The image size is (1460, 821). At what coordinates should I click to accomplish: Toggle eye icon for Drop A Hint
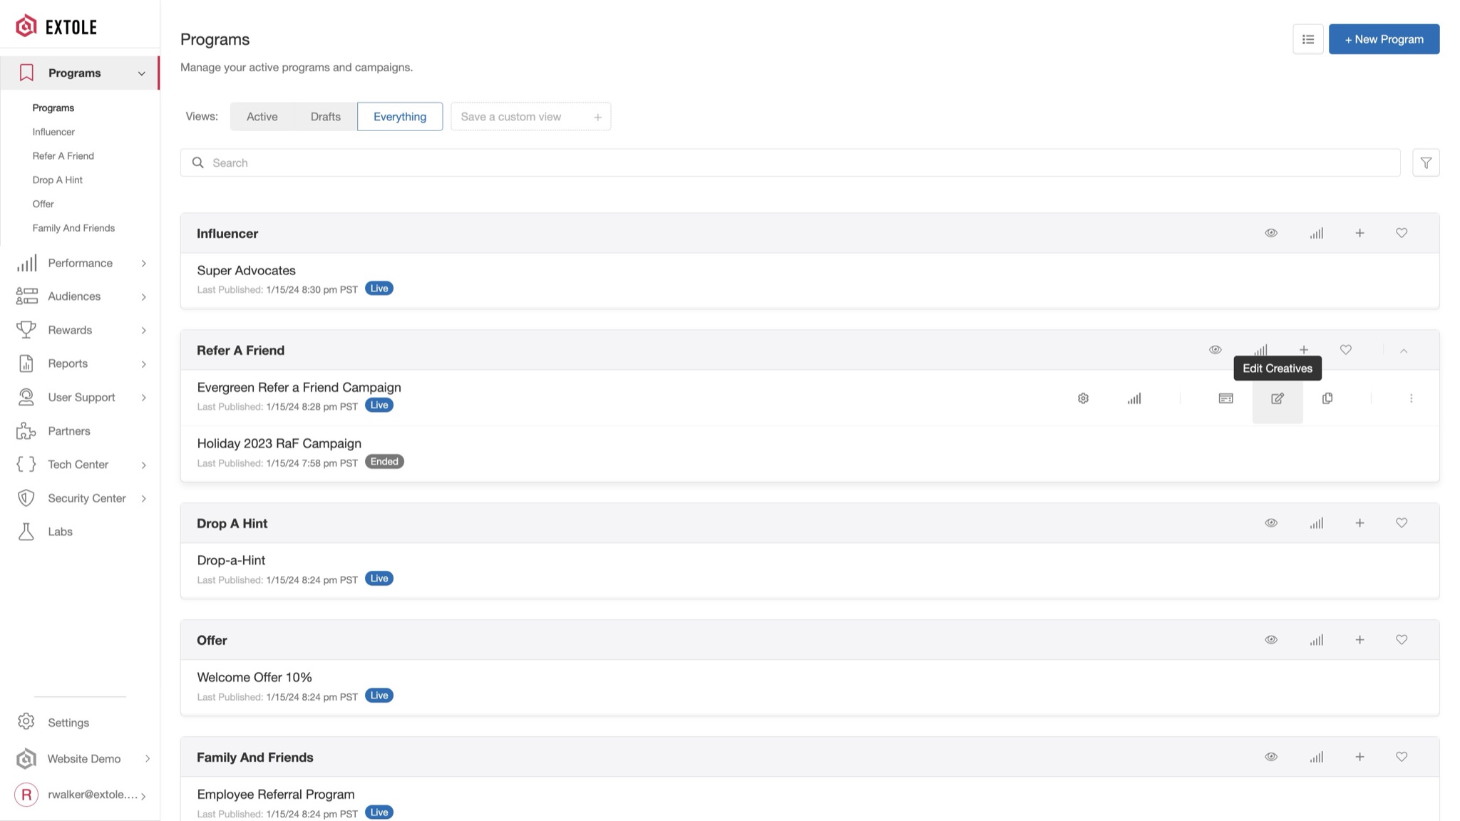point(1270,523)
